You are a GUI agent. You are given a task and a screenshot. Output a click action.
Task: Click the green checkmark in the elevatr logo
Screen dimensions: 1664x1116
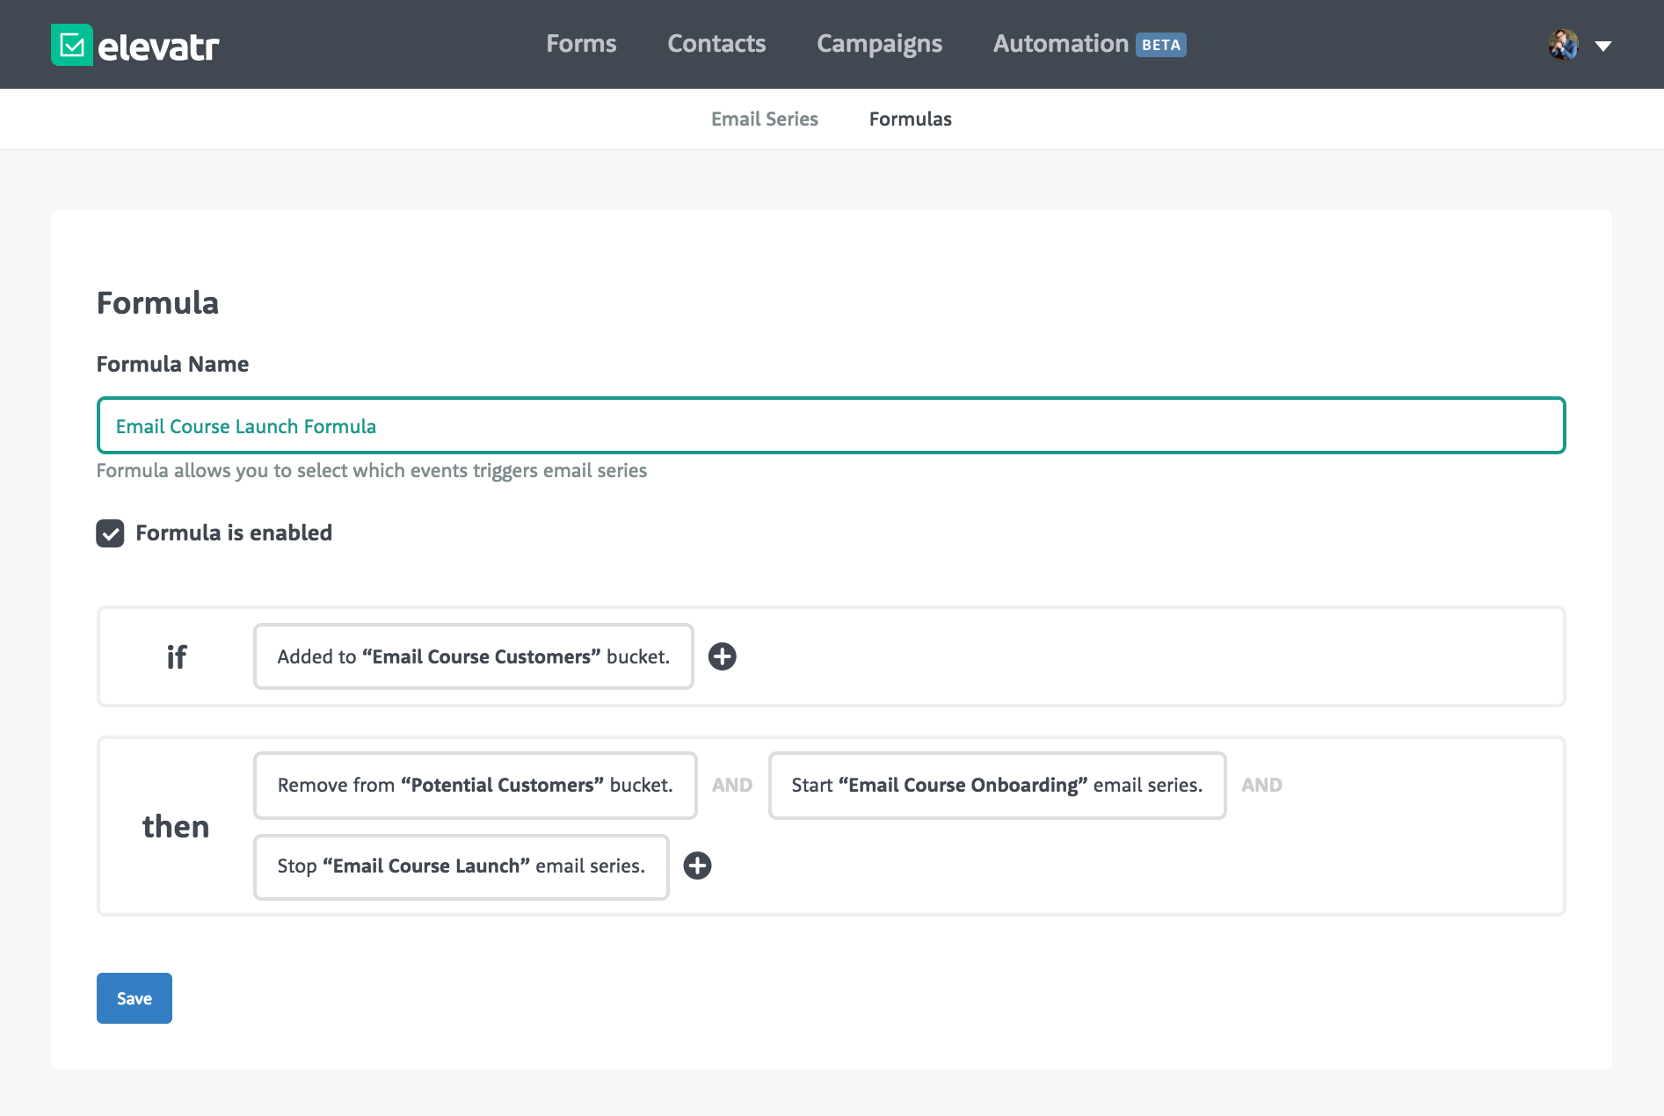(72, 44)
